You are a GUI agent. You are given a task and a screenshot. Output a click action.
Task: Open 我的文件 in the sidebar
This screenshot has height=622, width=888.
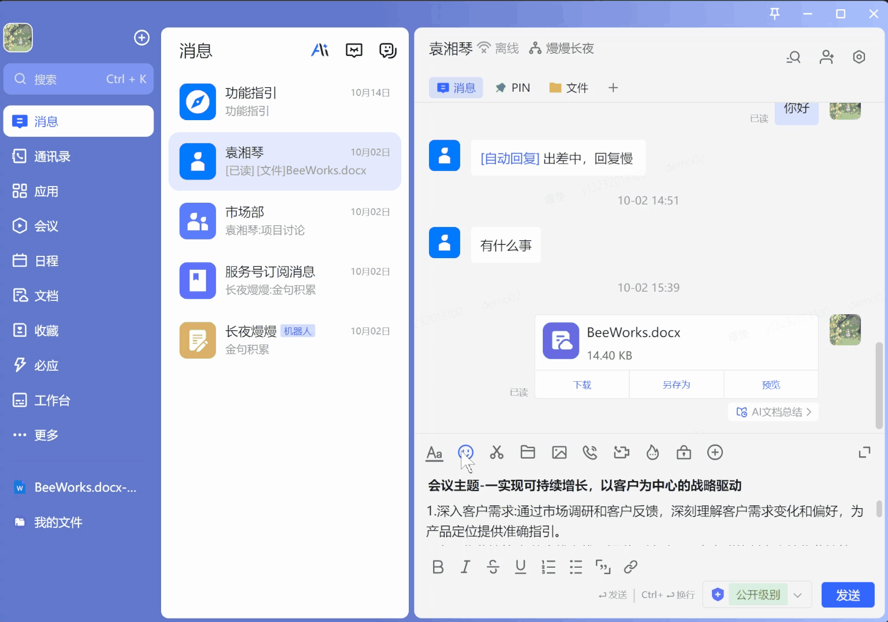[79, 523]
